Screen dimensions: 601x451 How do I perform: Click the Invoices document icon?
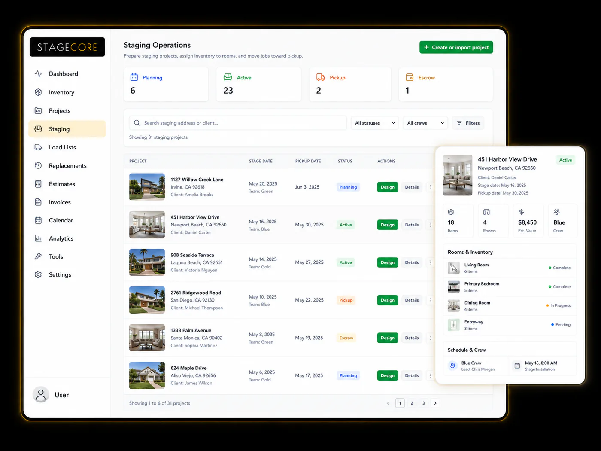(38, 202)
